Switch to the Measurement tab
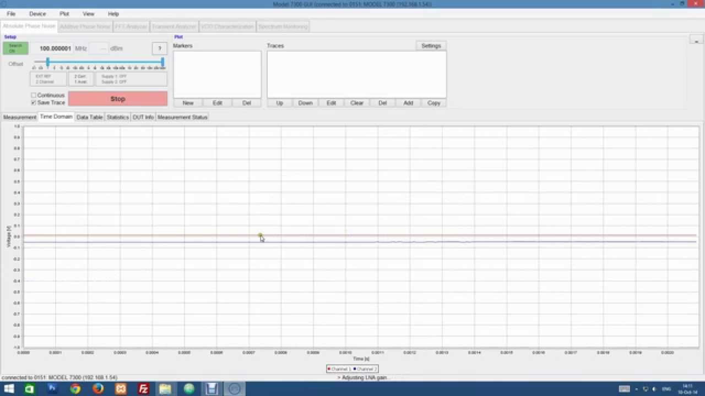705x396 pixels. [x=20, y=117]
